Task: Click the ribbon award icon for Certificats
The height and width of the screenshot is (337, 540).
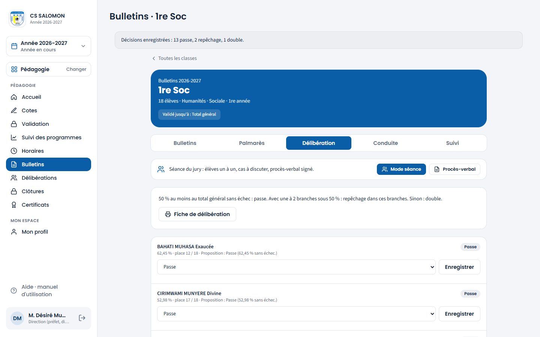Action: [14, 205]
